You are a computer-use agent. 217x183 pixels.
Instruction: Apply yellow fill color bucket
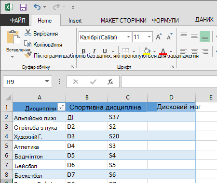[147, 51]
